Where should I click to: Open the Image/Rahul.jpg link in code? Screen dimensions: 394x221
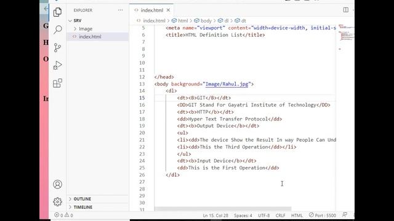(227, 84)
